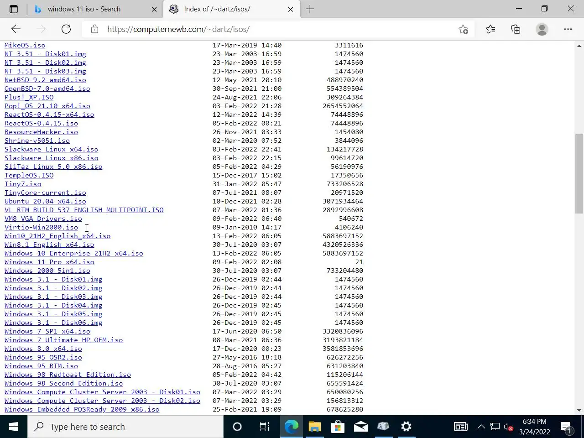Open a new browser tab
Viewport: 584px width, 438px height.
310,9
